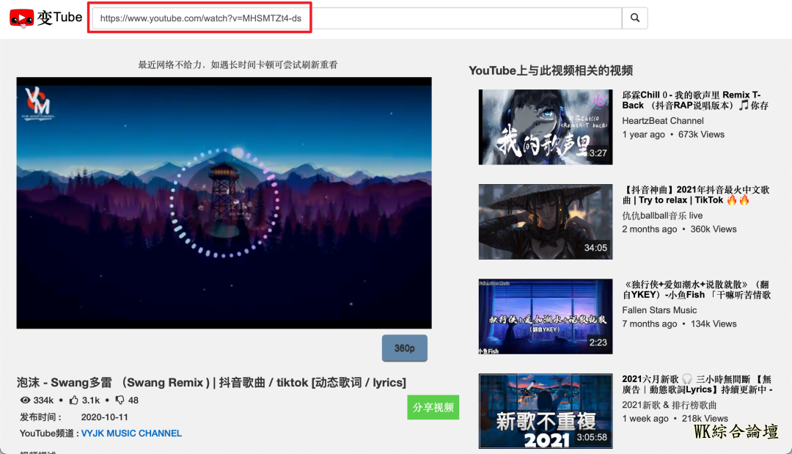Open the 《独行侠+爱如潮水+说散就散》 title link
This screenshot has width=792, height=454.
[x=697, y=290]
